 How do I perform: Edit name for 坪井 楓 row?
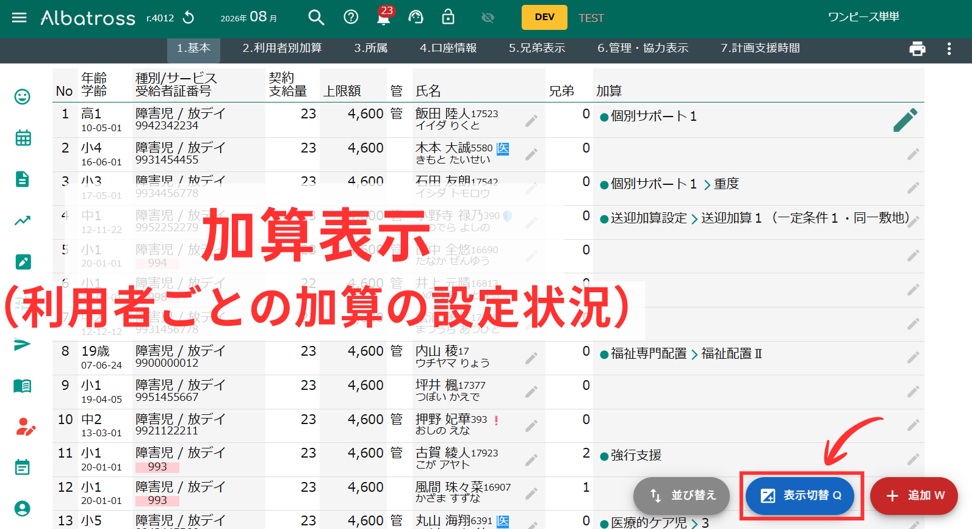(x=531, y=392)
